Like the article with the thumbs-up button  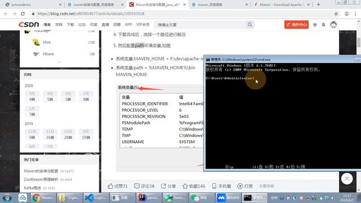tap(118, 186)
